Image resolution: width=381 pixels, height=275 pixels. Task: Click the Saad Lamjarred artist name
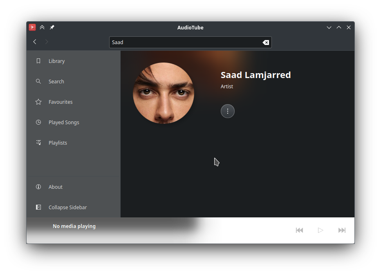coord(255,75)
